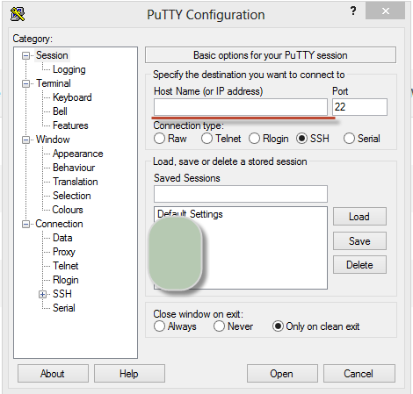The width and height of the screenshot is (413, 394).
Task: Open Keyboard settings in the tree
Action: pyautogui.click(x=72, y=97)
